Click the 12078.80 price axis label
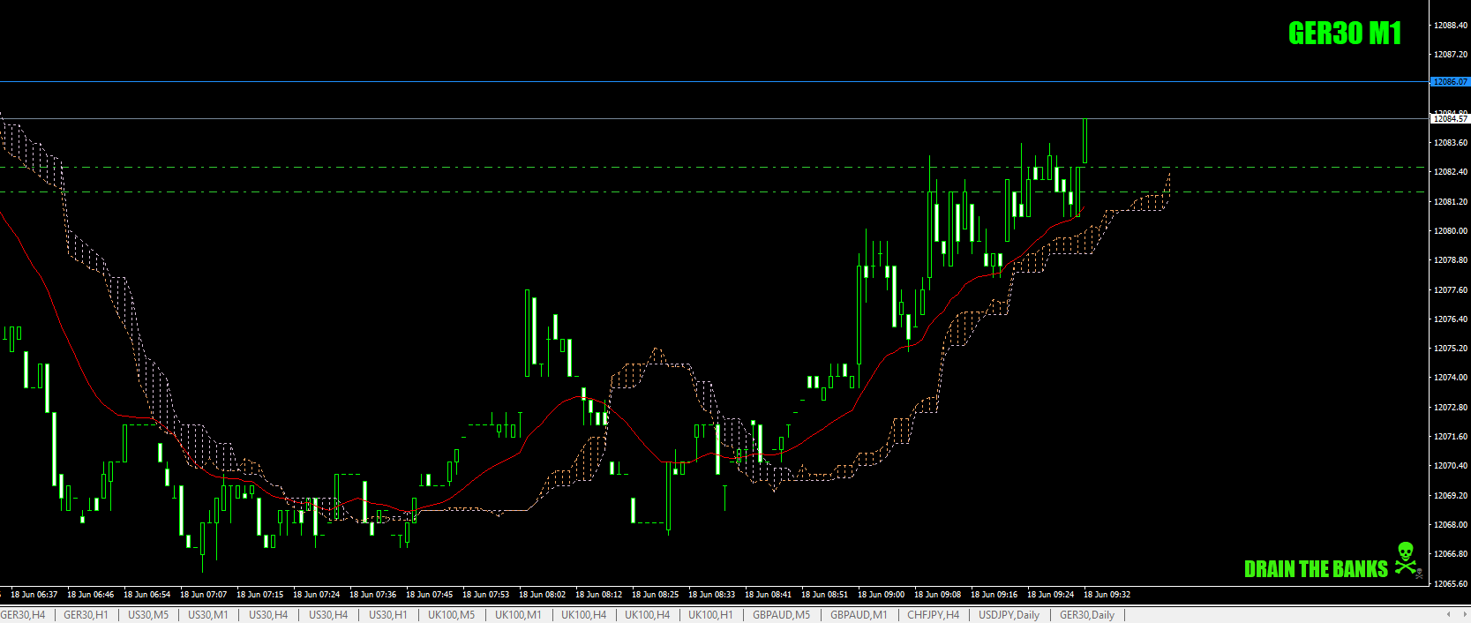1471x623 pixels. tap(1451, 260)
